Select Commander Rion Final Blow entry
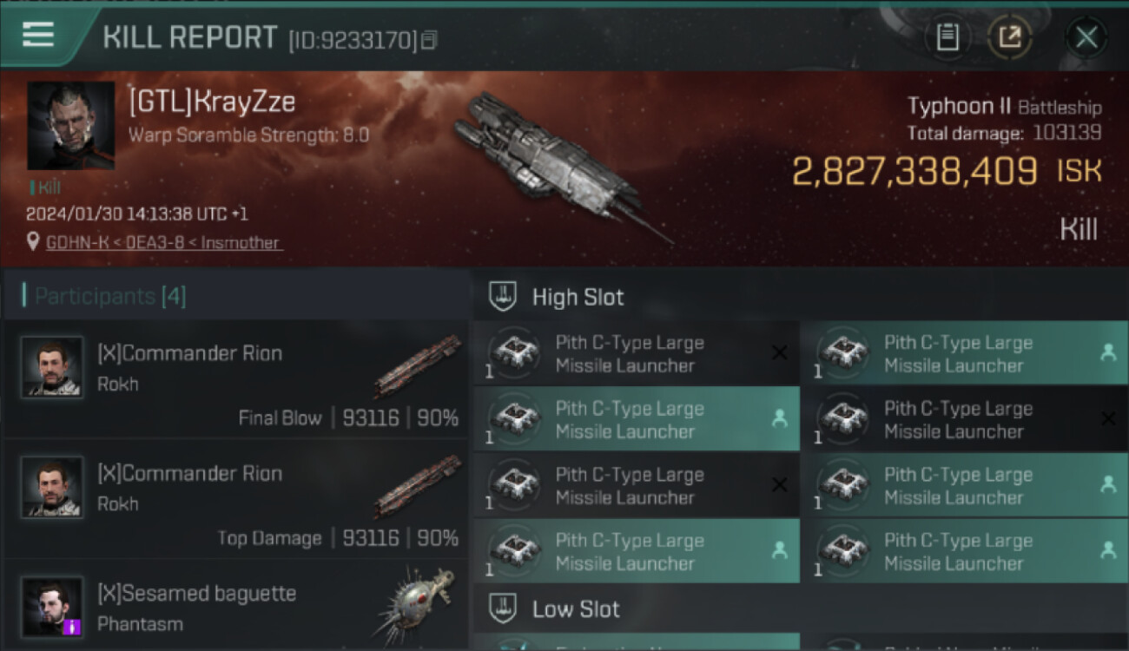 (236, 379)
